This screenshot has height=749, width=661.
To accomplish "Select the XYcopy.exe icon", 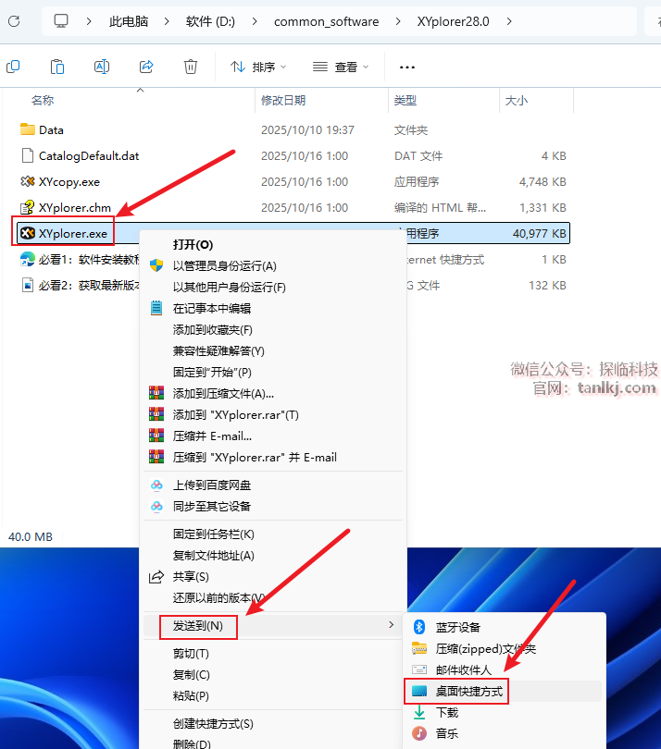I will pos(28,181).
